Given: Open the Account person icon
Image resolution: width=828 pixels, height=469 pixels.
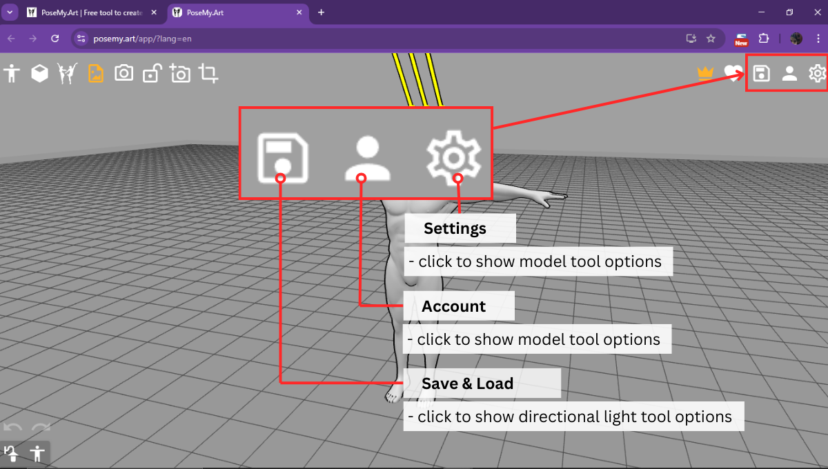Looking at the screenshot, I should (789, 73).
